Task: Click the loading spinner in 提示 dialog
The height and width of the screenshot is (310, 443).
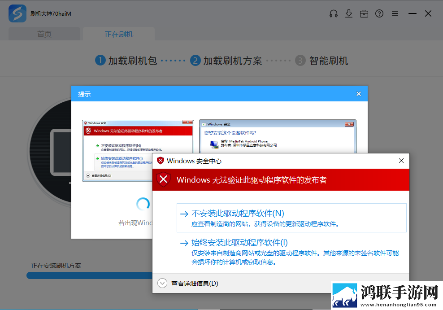Action: pyautogui.click(x=143, y=204)
